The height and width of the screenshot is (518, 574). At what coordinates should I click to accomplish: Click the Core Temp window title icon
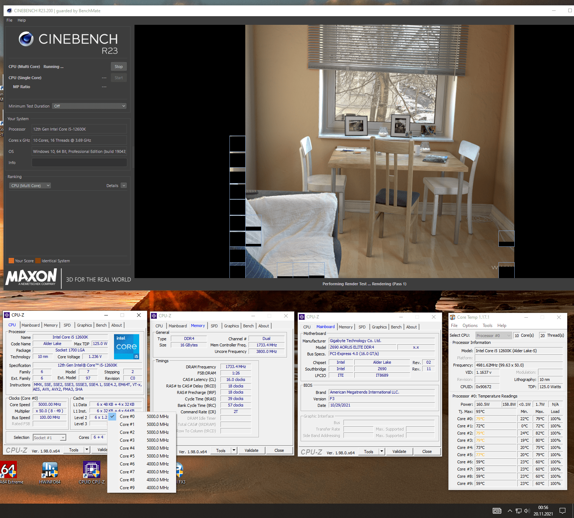[x=452, y=317]
